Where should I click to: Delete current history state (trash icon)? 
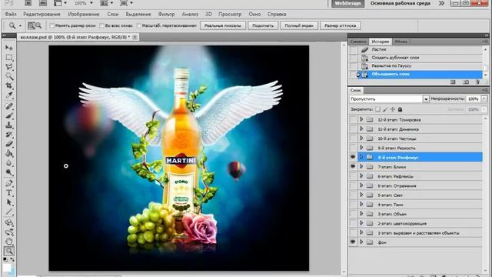tap(477, 82)
